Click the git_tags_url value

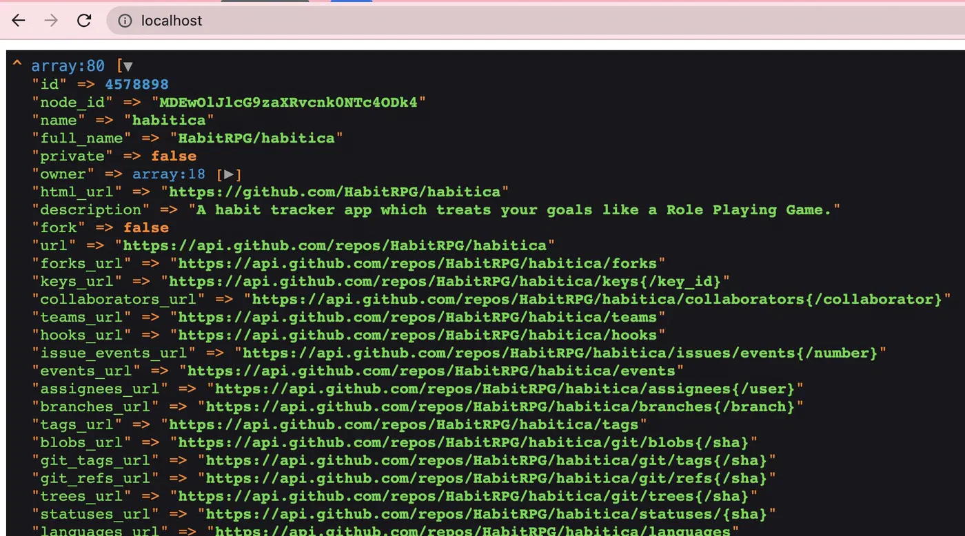tap(487, 461)
